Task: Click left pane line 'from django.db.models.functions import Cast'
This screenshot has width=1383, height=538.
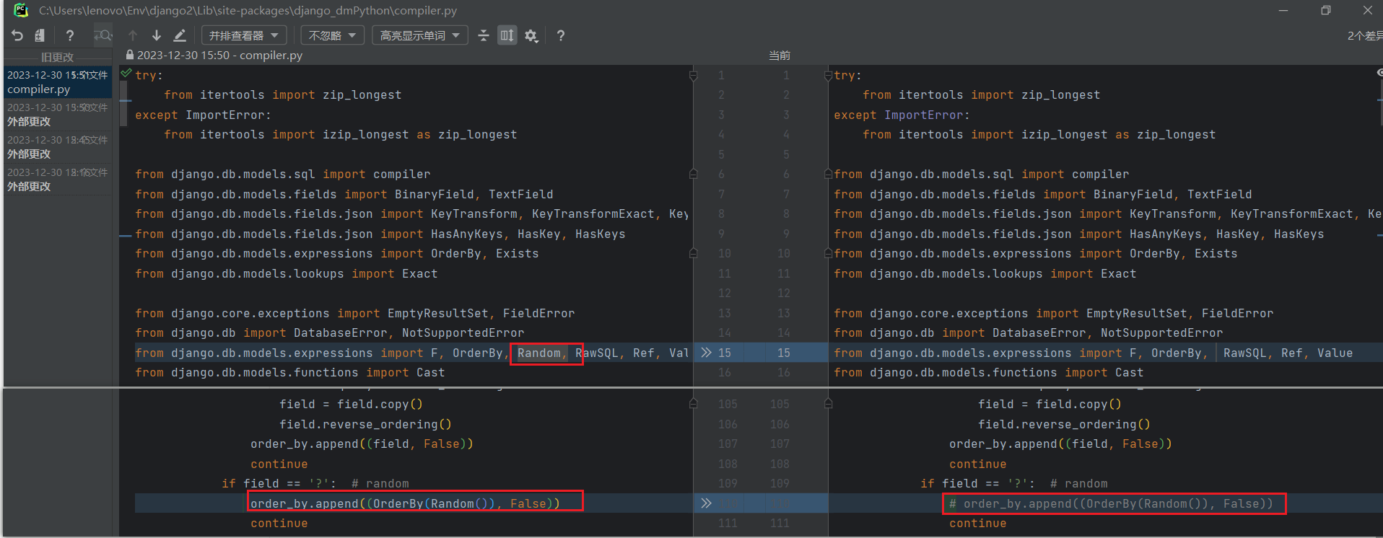Action: (x=289, y=373)
